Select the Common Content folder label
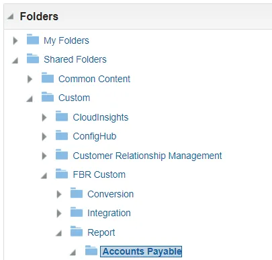This screenshot has height=260, width=272. 94,79
